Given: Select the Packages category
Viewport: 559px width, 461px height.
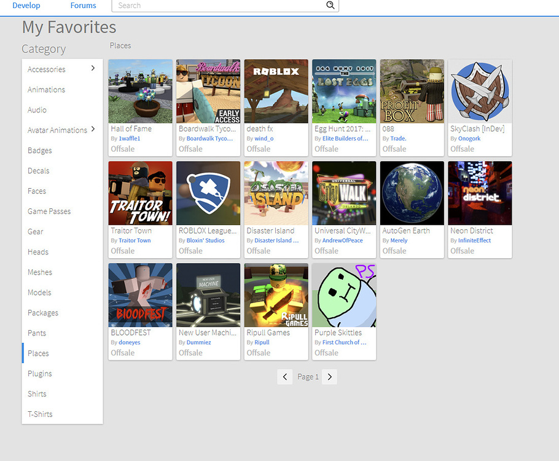Looking at the screenshot, I should (x=63, y=313).
